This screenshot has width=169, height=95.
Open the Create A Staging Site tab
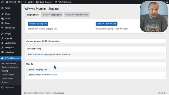tap(52, 15)
